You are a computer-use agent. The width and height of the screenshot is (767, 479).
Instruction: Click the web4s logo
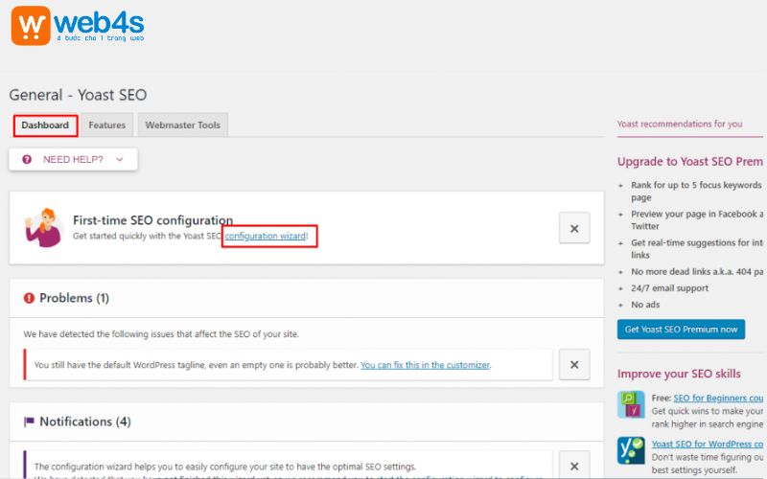pos(79,25)
